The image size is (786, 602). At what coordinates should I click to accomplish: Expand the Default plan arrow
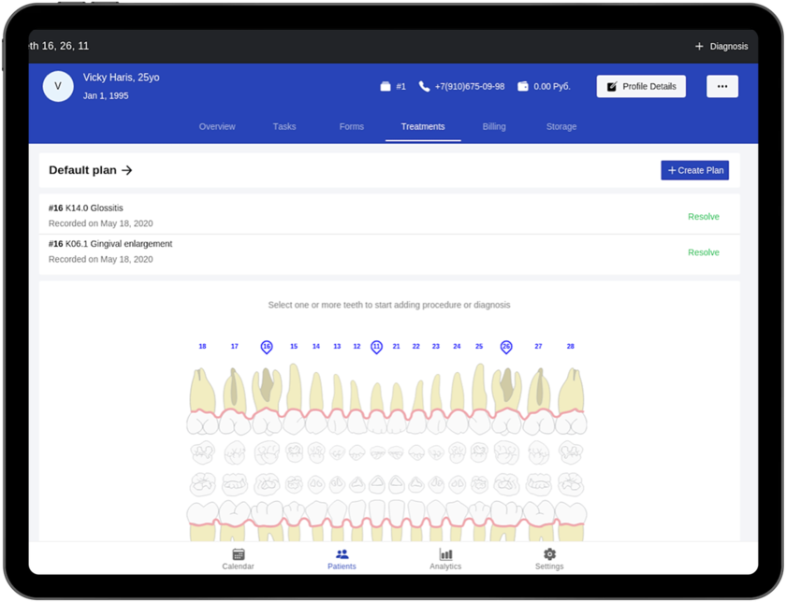(127, 170)
